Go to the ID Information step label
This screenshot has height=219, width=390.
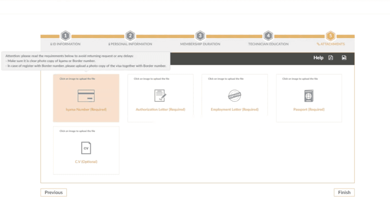pos(65,44)
